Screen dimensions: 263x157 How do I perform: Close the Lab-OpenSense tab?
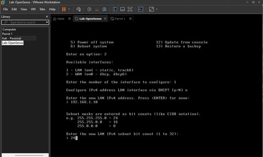pos(105,18)
